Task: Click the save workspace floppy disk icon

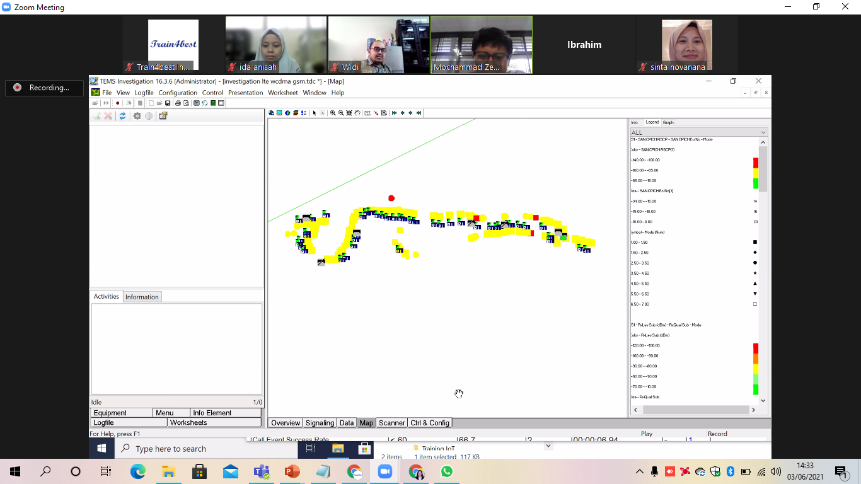Action: point(168,103)
